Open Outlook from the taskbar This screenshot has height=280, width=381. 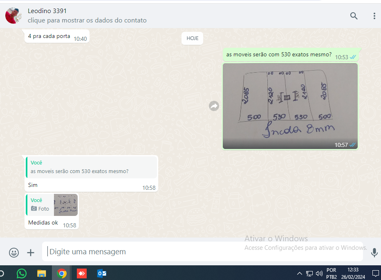tap(101, 273)
